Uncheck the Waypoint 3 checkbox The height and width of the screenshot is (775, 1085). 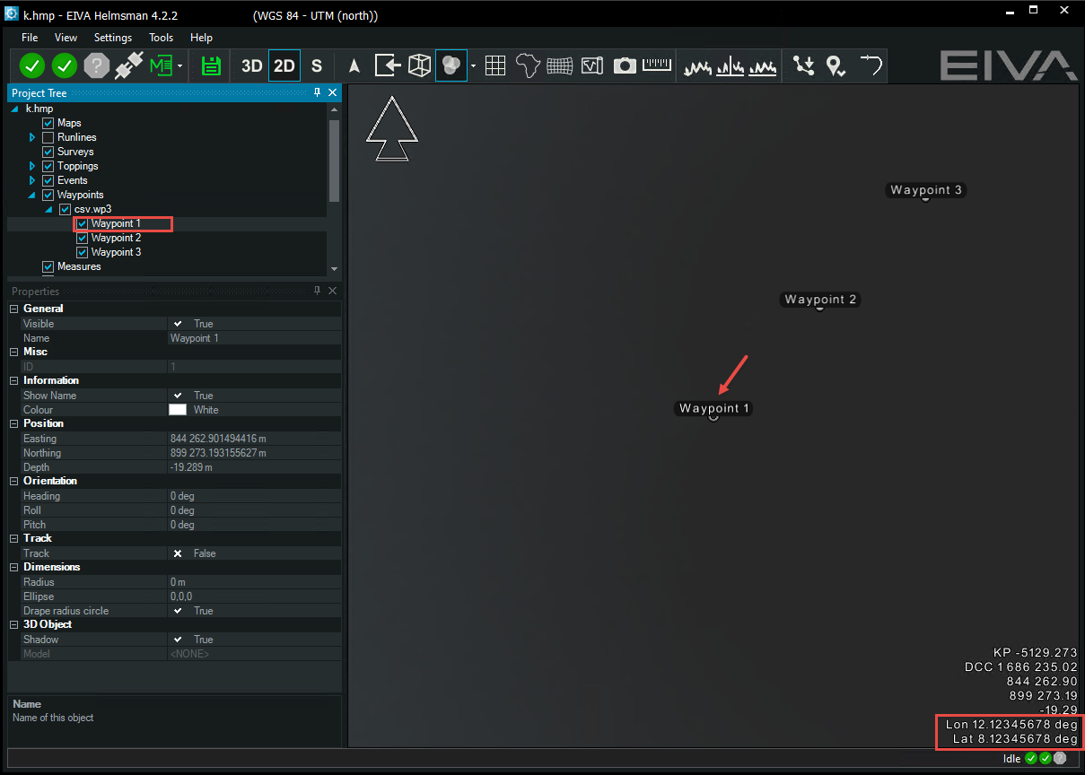(x=82, y=252)
